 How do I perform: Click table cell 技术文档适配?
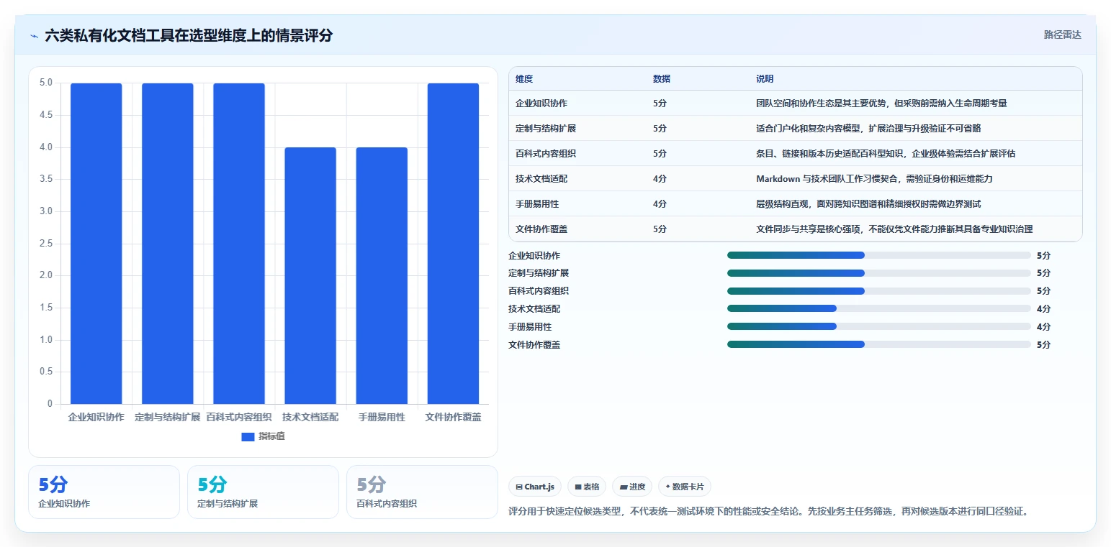click(x=541, y=179)
